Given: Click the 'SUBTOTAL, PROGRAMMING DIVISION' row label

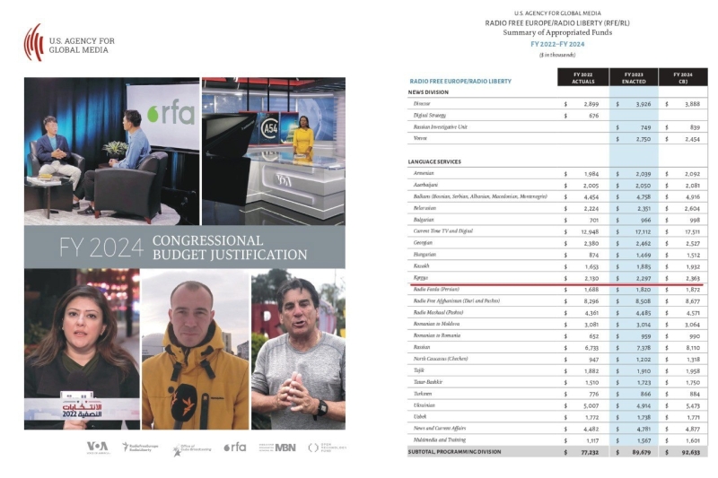Looking at the screenshot, I should (454, 451).
